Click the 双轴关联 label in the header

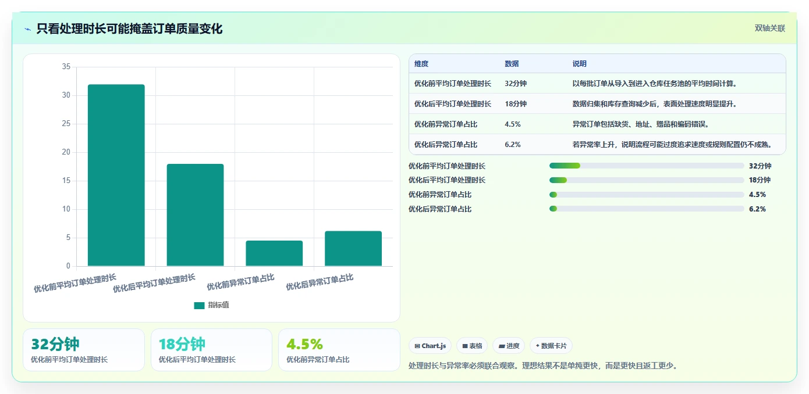[770, 28]
